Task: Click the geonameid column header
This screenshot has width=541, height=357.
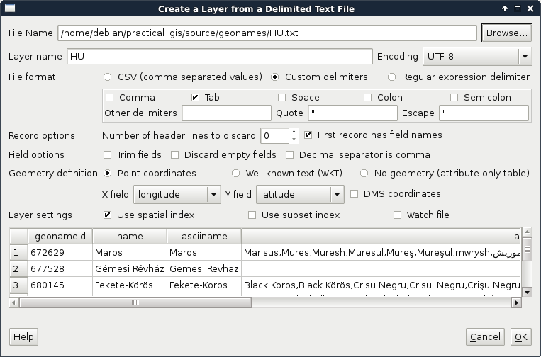Action: click(60, 236)
